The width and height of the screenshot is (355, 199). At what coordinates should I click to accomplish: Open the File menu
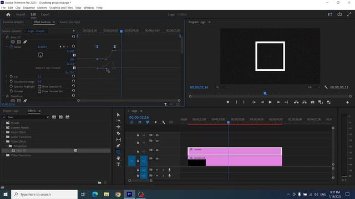[x=3, y=8]
